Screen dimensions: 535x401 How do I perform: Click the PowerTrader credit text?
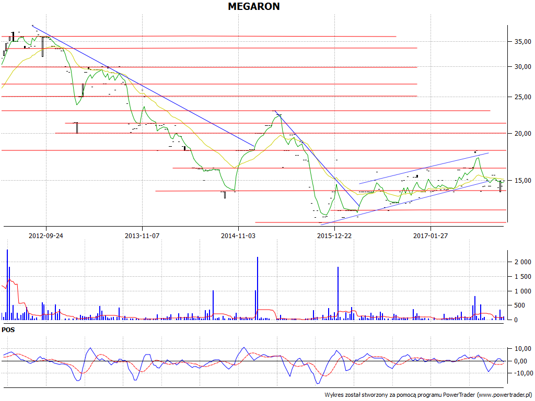pos(428,395)
